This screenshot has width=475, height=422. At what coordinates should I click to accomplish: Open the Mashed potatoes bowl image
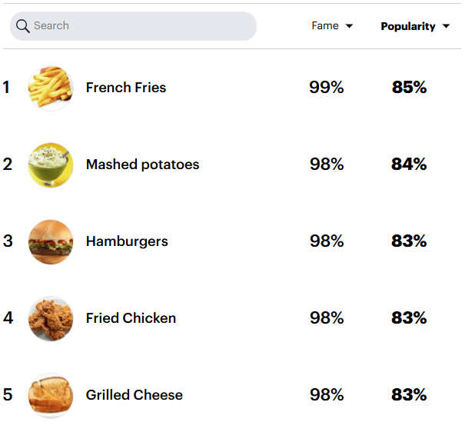click(x=51, y=165)
